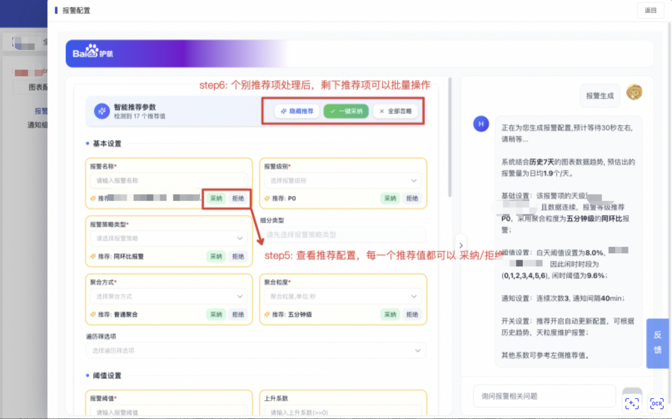Click the H avatar in the chat panel
Viewport: 672px width, 419px height.
tap(481, 124)
